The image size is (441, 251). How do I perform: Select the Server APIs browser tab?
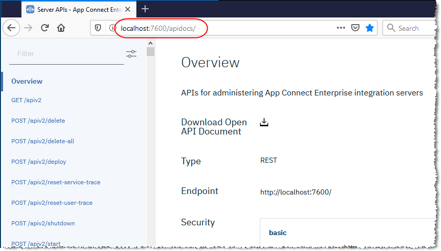coord(77,9)
